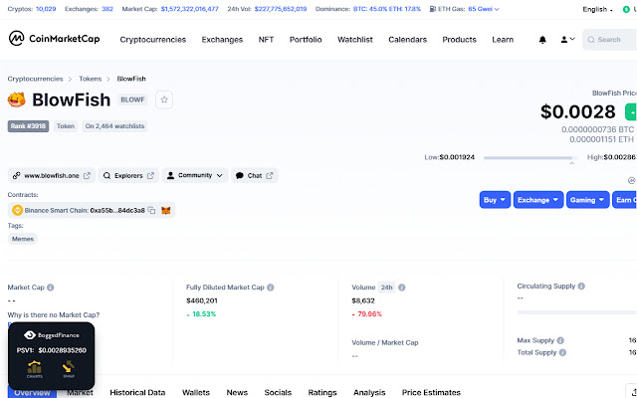The height and width of the screenshot is (398, 637).
Task: Show Fully Diluted Market Cap info icon
Action: 270,288
